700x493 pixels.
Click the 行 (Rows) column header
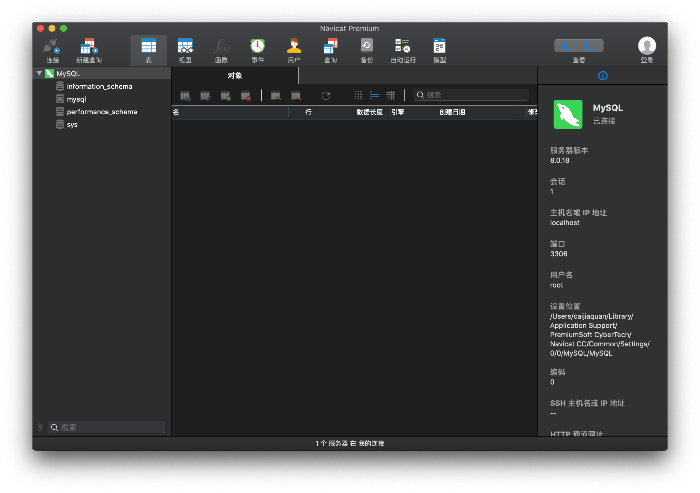pos(304,112)
